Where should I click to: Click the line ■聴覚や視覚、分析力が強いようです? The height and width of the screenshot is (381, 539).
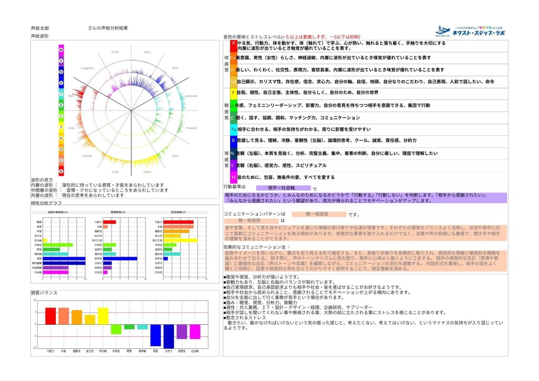pos(262,277)
